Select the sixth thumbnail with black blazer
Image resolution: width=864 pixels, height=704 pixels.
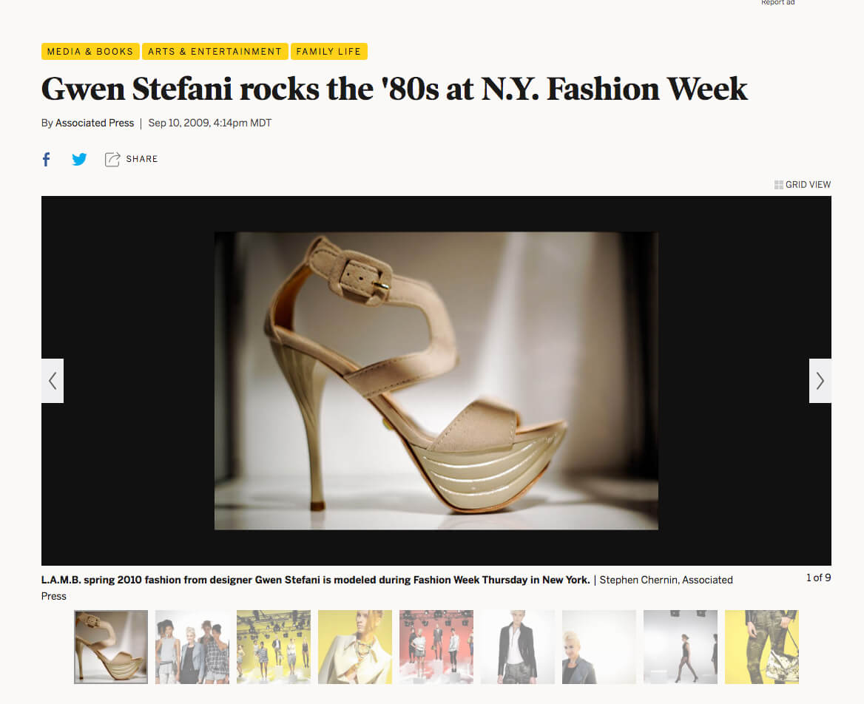[x=518, y=647]
